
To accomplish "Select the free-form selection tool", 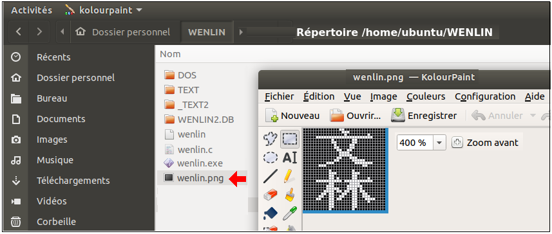I will point(271,139).
